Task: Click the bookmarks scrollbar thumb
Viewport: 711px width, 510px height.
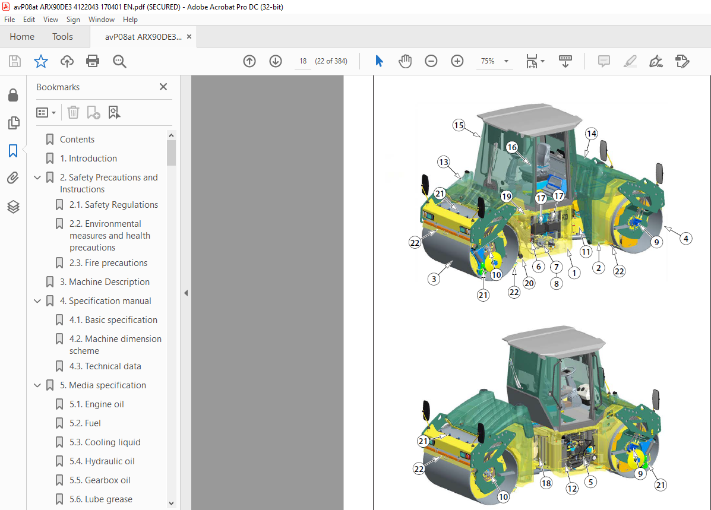Action: click(171, 153)
